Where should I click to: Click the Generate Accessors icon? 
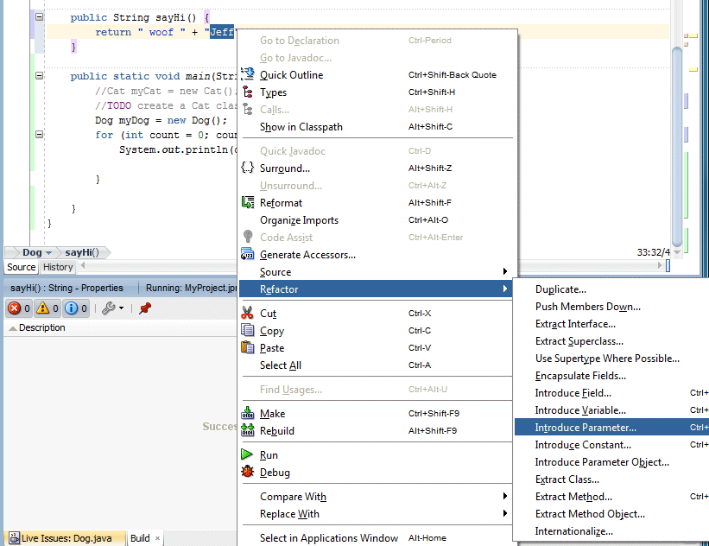[247, 254]
